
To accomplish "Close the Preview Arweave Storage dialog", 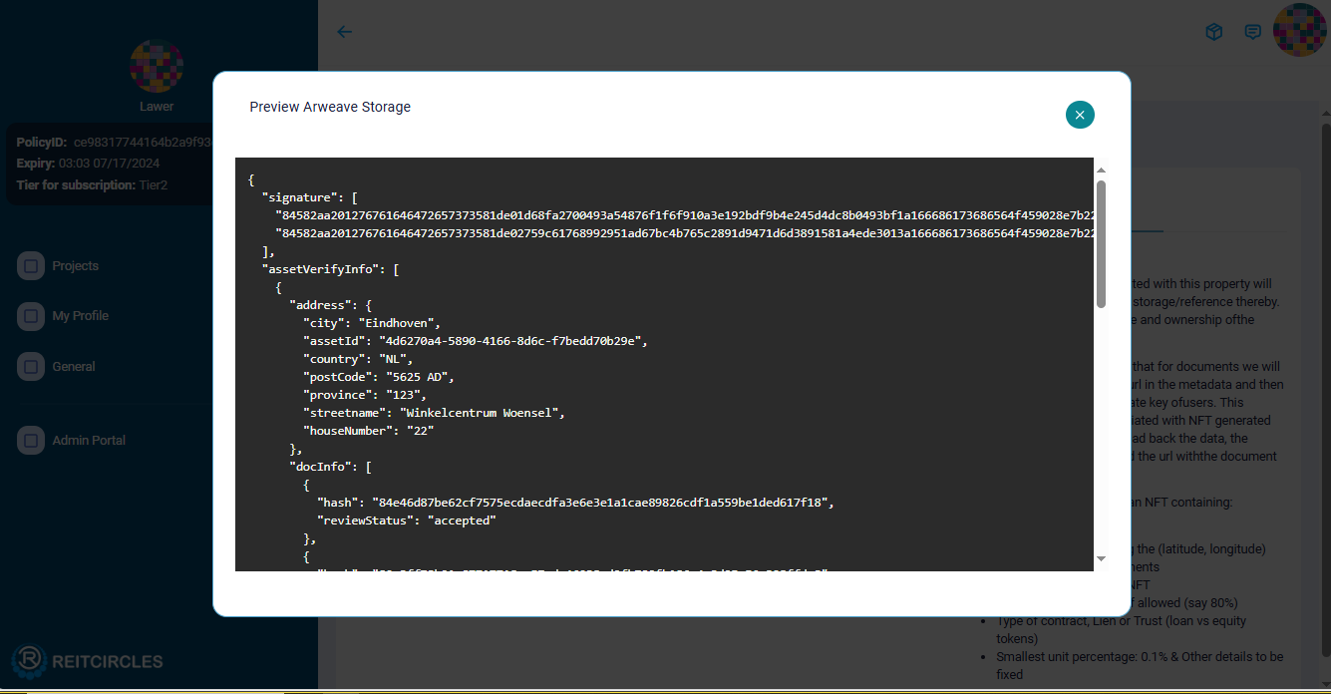I will (1080, 115).
